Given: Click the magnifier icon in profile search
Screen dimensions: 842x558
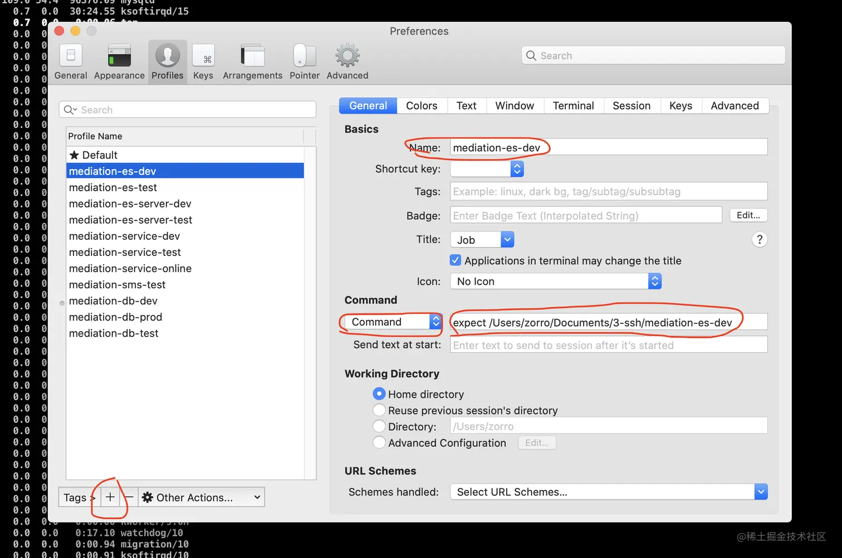Looking at the screenshot, I should coord(70,110).
